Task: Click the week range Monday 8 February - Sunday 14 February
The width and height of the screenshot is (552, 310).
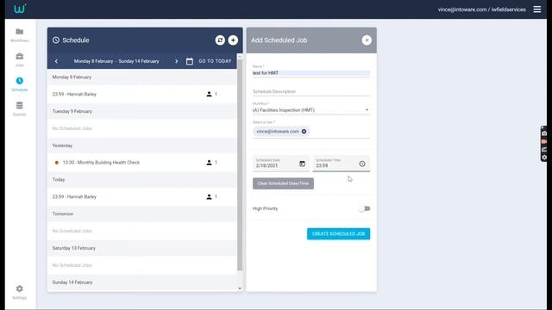Action: click(116, 61)
